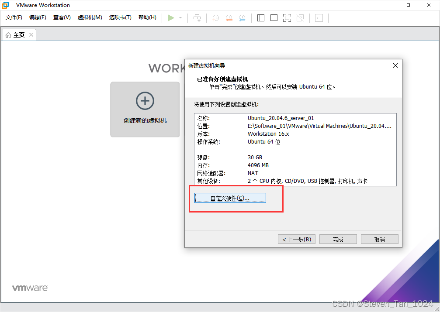This screenshot has width=440, height=312.
Task: Click the other devices row 2 个 CPU 内核
Action: 308,181
